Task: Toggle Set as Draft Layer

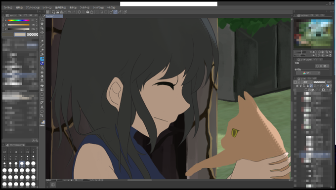Action: [304, 86]
